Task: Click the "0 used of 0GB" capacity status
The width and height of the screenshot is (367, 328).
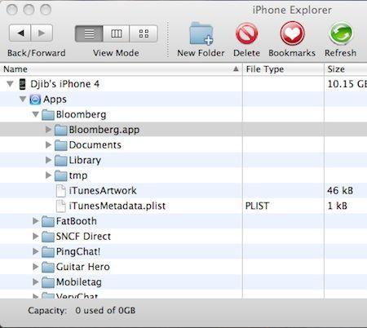Action: [x=105, y=311]
